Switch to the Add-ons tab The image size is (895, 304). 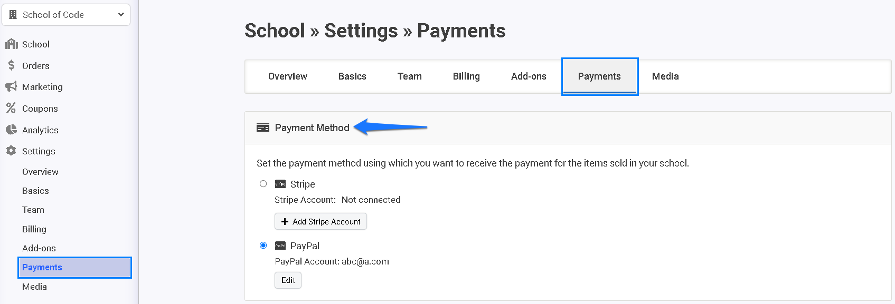tap(529, 76)
